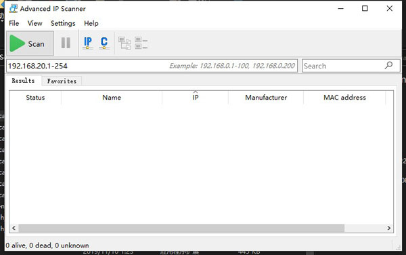Open the Settings menu
The height and width of the screenshot is (255, 406).
63,23
